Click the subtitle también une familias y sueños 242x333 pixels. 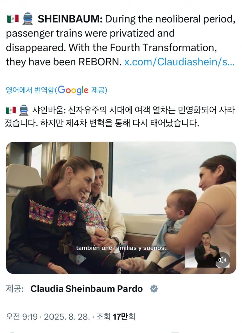[x=121, y=248]
